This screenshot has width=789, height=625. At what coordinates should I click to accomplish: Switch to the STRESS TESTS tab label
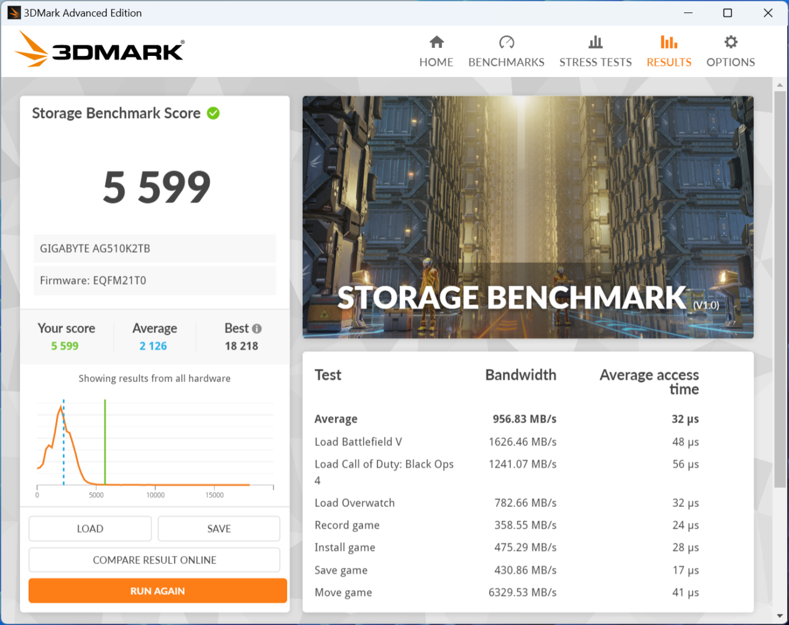pos(595,62)
